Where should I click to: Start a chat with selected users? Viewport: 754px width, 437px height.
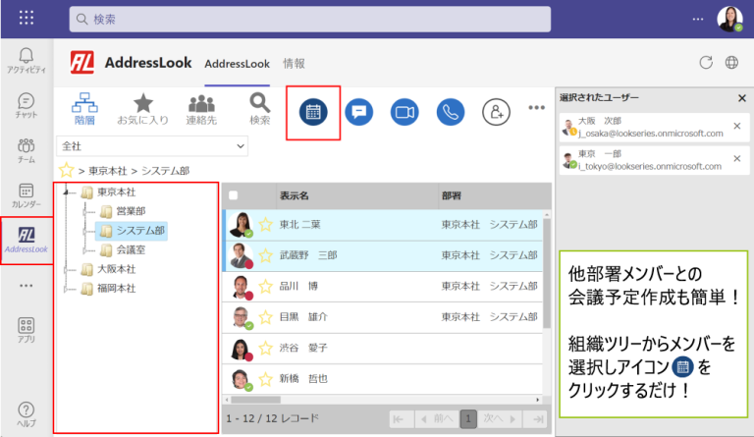[x=359, y=112]
